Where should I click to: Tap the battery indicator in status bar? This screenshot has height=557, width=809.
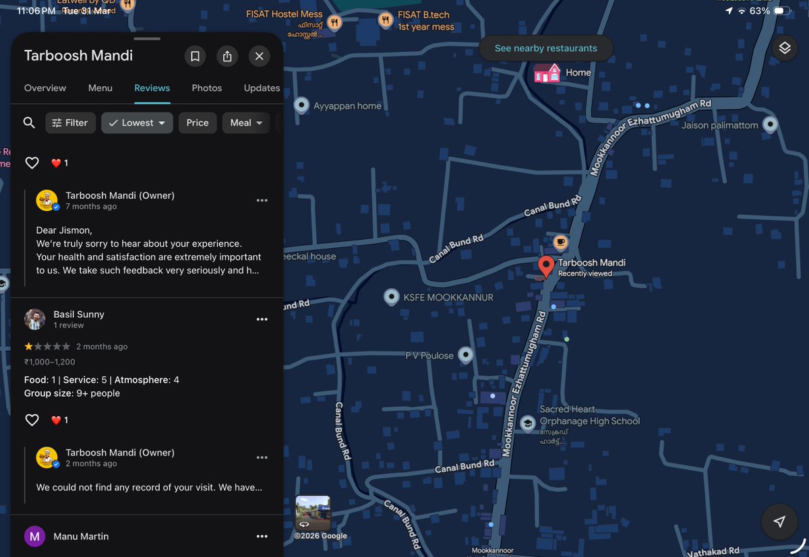pyautogui.click(x=783, y=11)
